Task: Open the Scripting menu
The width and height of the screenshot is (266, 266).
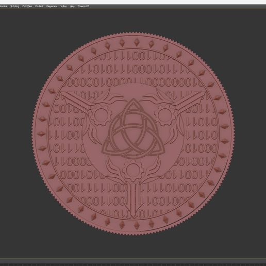Action: tap(14, 6)
